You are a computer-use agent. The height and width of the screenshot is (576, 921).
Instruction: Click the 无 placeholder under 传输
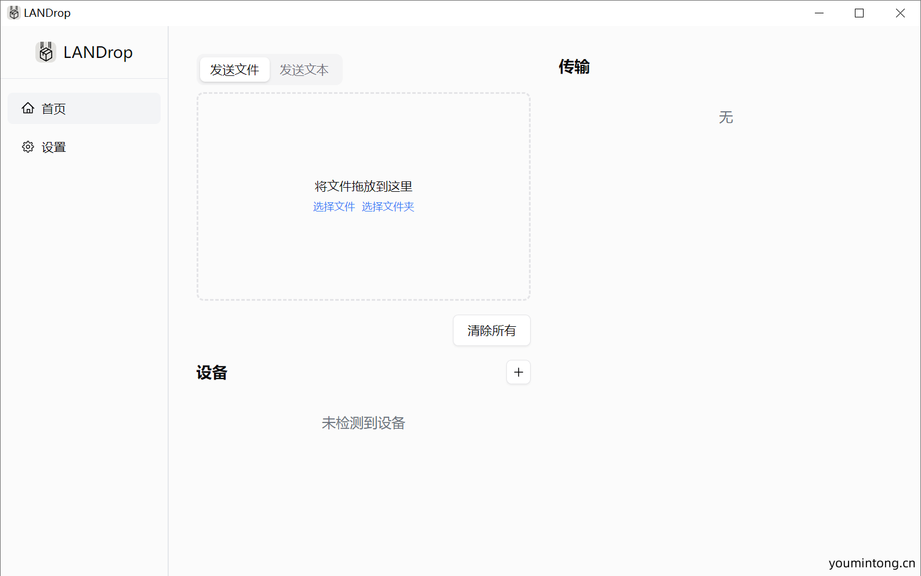pos(726,118)
